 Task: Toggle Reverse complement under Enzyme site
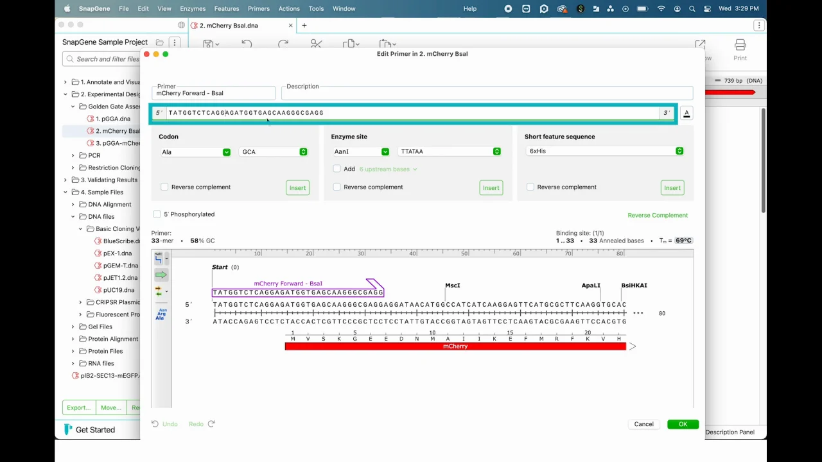[337, 187]
